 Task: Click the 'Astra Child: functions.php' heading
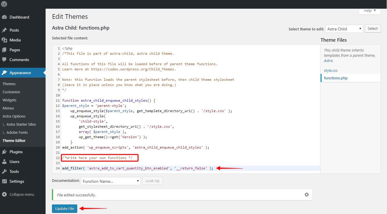coord(81,28)
